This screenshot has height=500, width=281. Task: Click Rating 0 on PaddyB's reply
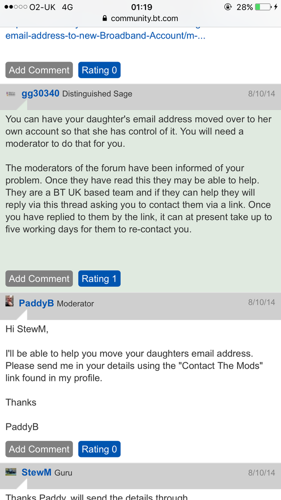[x=99, y=449]
